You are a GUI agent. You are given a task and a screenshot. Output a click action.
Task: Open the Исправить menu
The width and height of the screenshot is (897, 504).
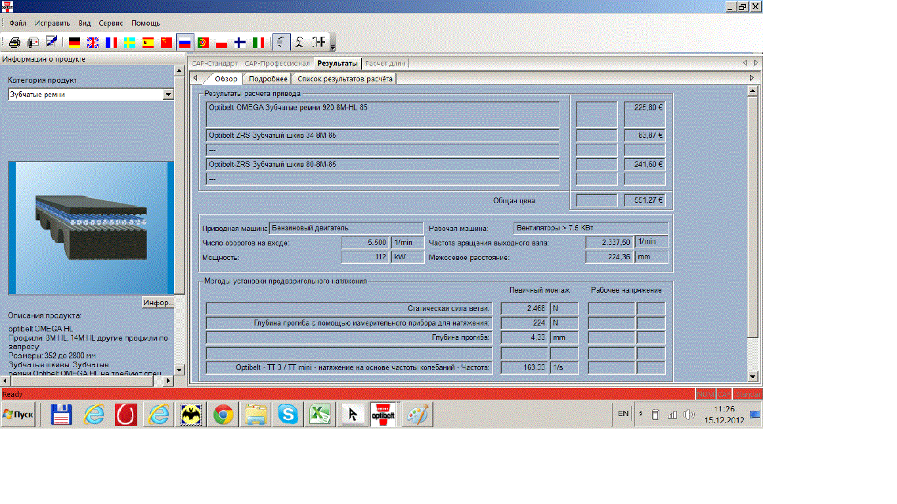pyautogui.click(x=53, y=23)
